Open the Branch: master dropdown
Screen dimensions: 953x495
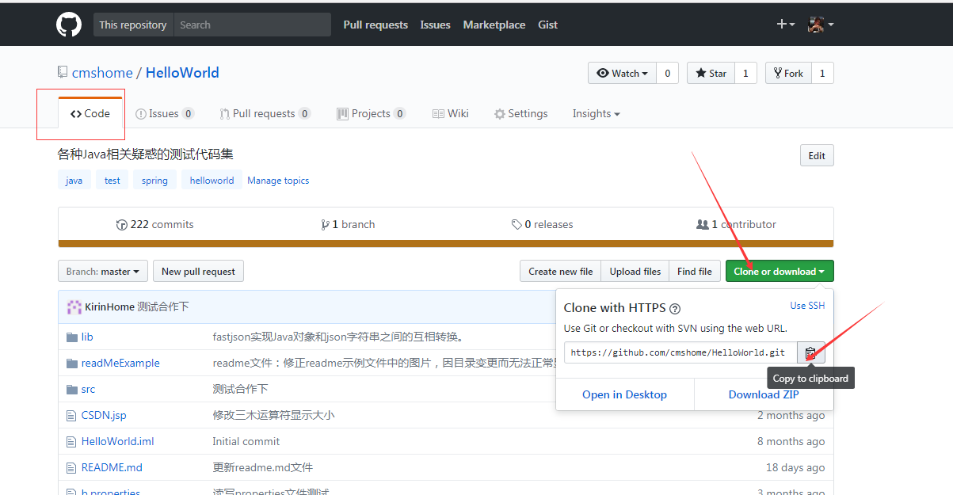click(x=103, y=272)
